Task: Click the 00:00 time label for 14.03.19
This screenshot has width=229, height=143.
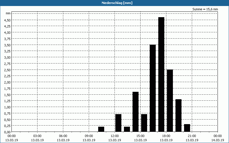Action: tap(218, 136)
